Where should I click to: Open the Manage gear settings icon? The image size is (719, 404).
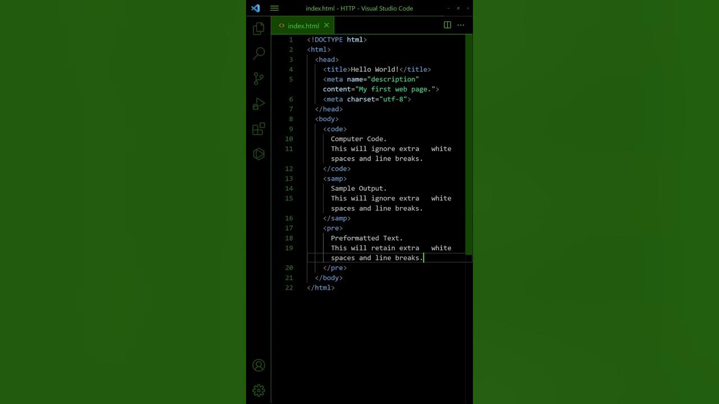[258, 390]
